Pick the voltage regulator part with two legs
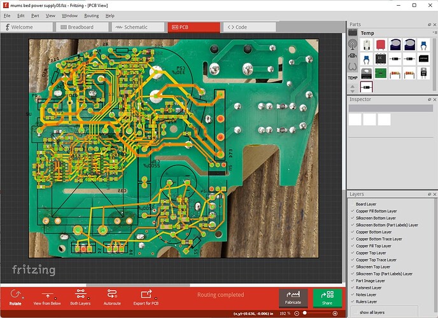Viewport: 438px width, 318px height. (x=423, y=73)
